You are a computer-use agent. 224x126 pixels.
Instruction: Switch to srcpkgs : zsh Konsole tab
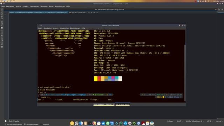point(123,104)
